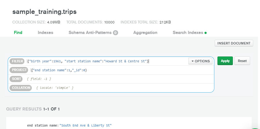Click the SORT label pill
260x129 pixels.
coord(16,79)
